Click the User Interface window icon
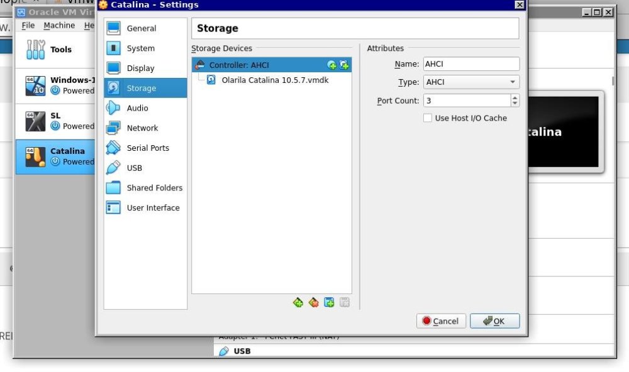Image resolution: width=629 pixels, height=372 pixels. click(x=113, y=207)
